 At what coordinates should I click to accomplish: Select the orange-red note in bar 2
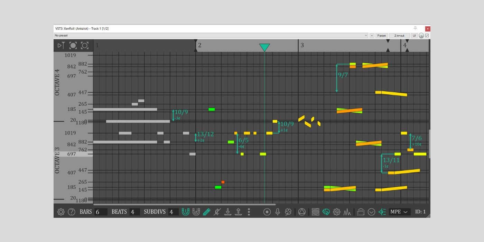tap(223, 182)
